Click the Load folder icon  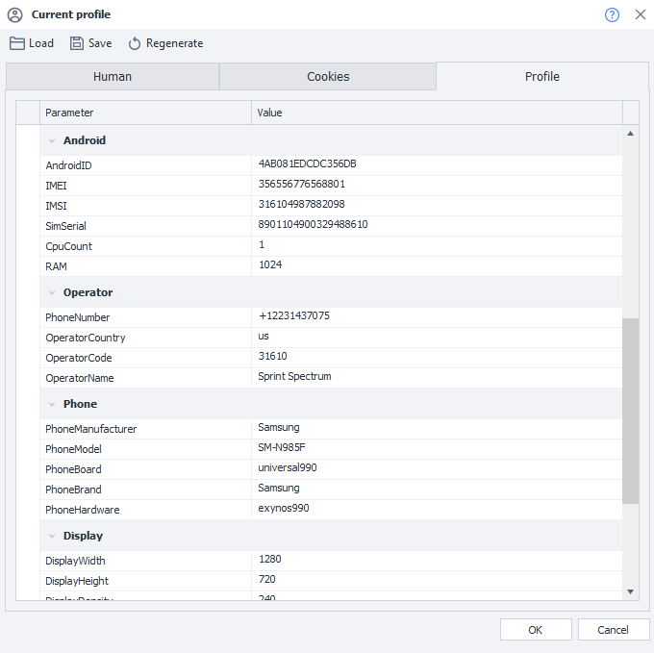(16, 43)
